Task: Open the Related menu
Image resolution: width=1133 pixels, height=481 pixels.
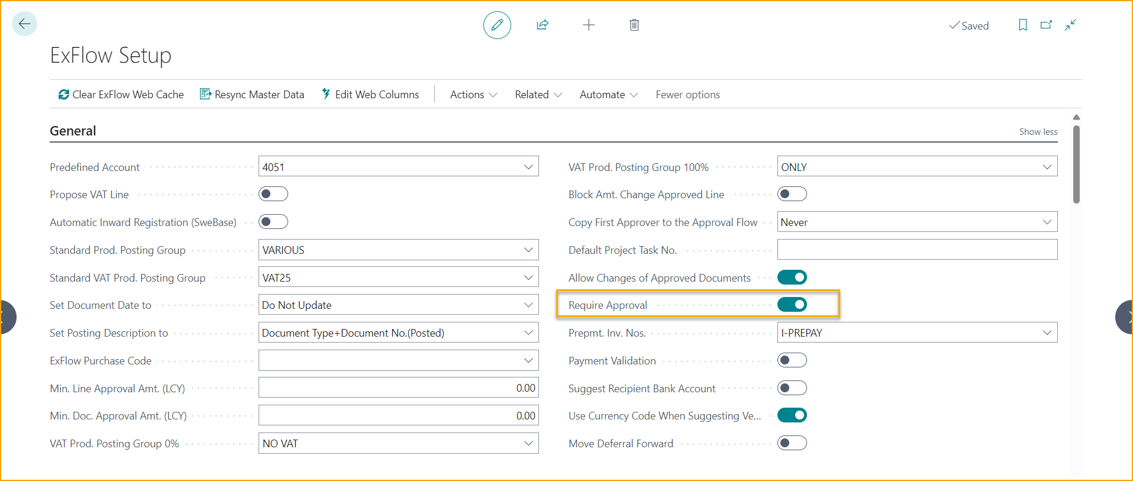Action: [x=538, y=95]
